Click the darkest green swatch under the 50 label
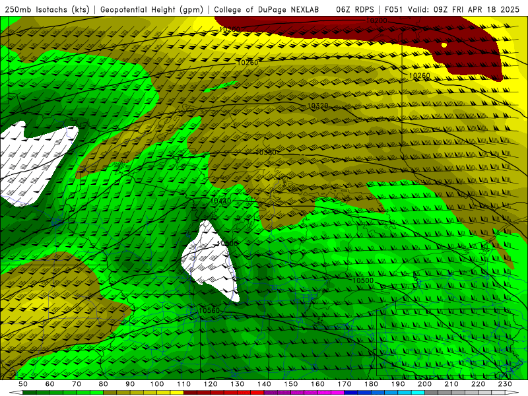Screen dimensions: 528x396 point(30,392)
